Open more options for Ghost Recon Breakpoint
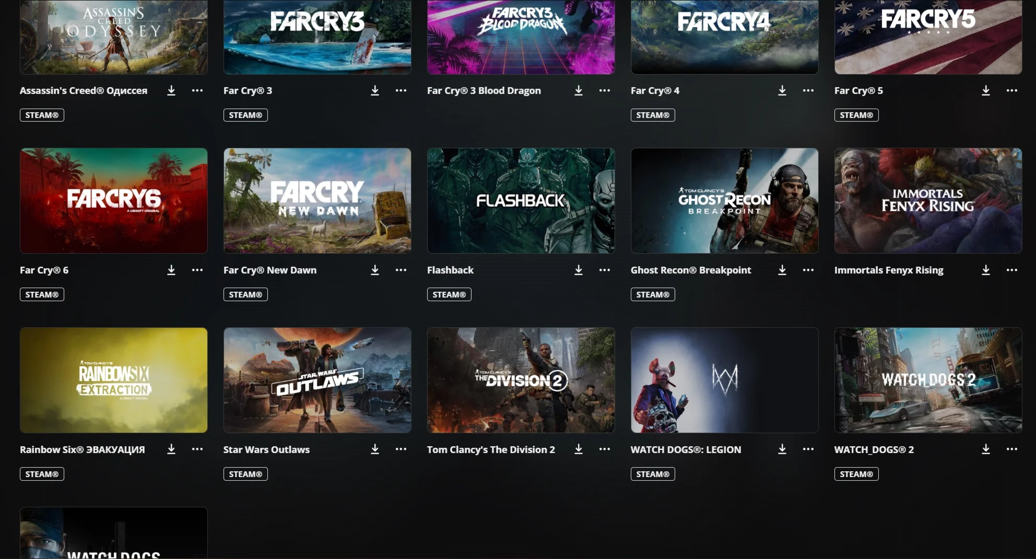The height and width of the screenshot is (559, 1036). click(808, 270)
